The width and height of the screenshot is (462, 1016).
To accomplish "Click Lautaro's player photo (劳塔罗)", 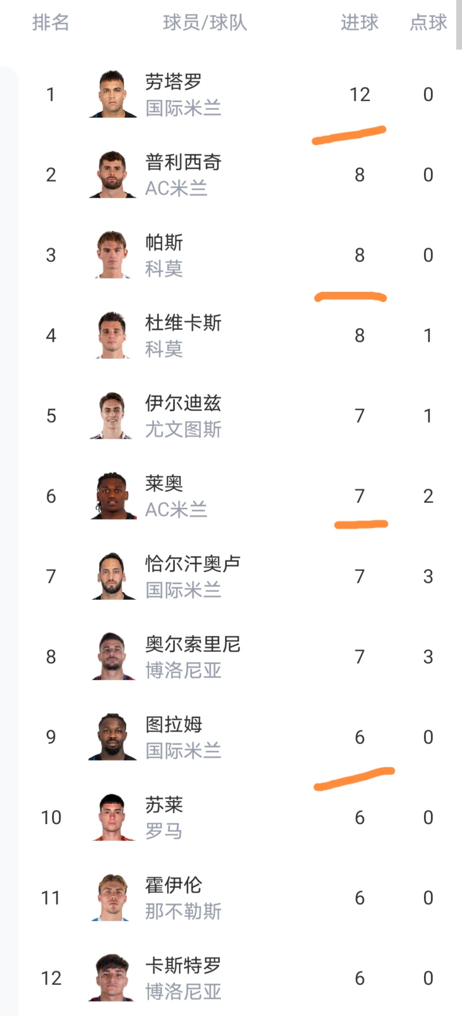I will [113, 94].
